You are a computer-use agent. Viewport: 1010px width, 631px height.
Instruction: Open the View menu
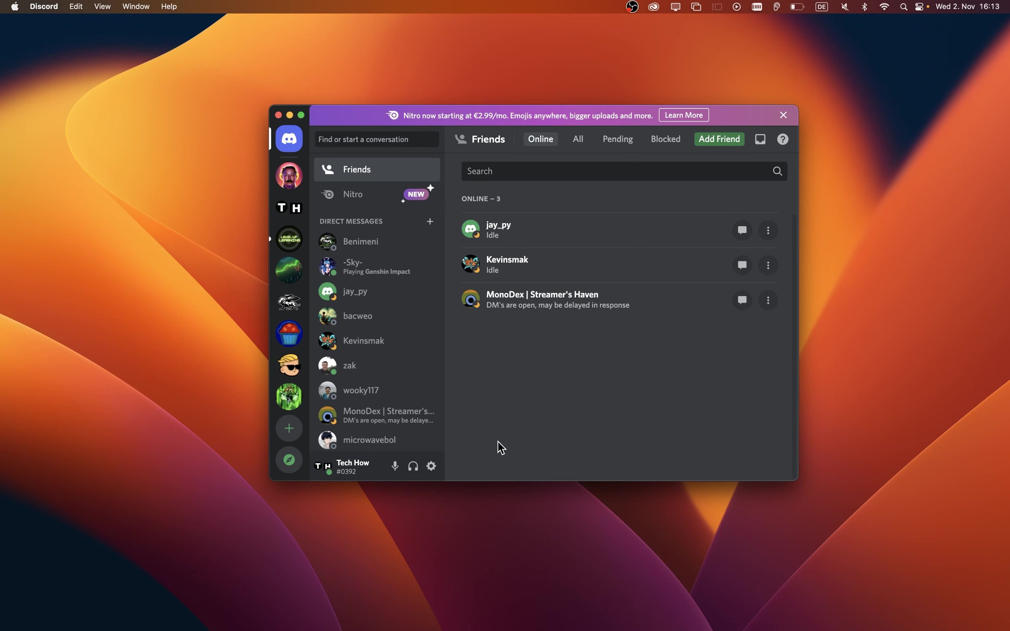102,7
